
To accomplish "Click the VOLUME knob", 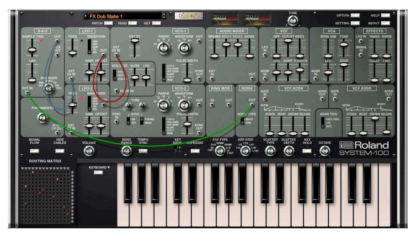I will [x=89, y=151].
